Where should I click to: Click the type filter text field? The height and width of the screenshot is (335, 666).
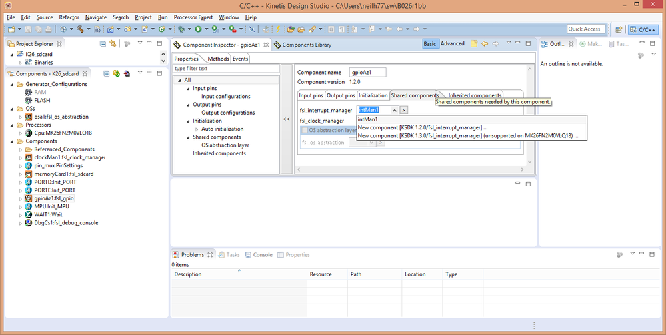[x=226, y=69]
